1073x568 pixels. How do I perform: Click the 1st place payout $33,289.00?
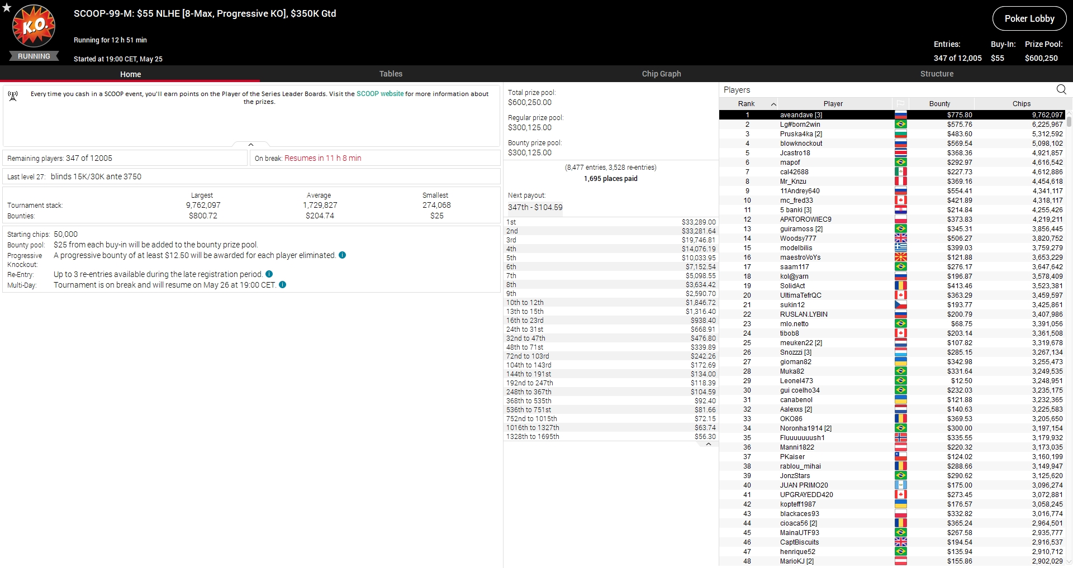click(x=699, y=222)
